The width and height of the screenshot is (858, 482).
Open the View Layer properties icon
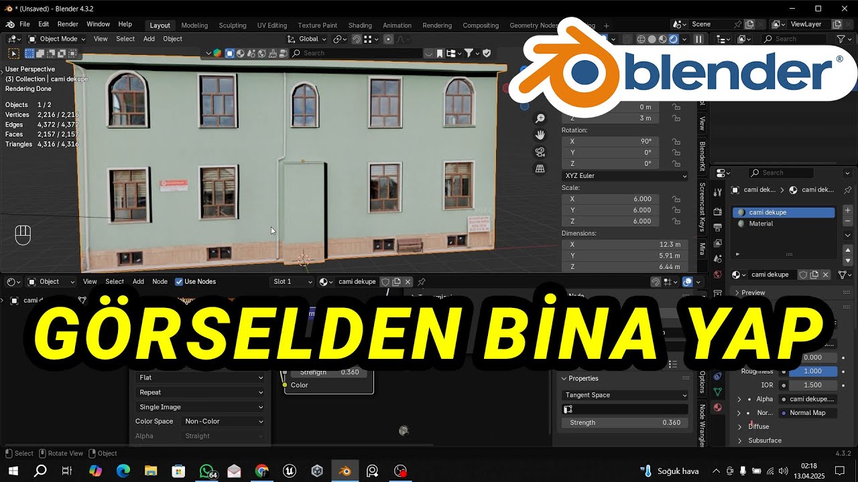coord(717,243)
